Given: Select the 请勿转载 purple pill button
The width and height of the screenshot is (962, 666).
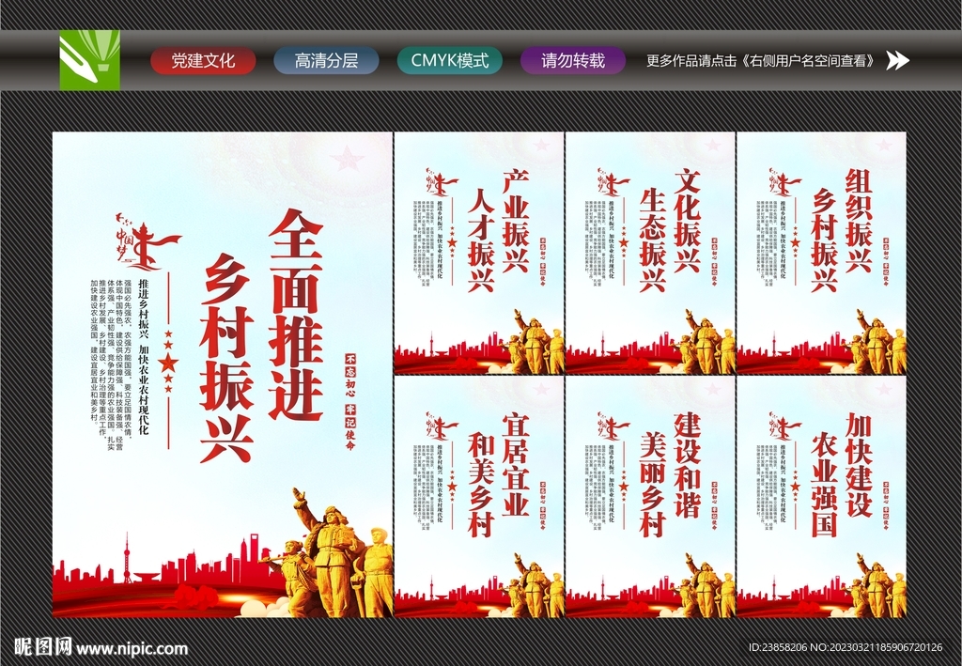Looking at the screenshot, I should click(x=573, y=61).
